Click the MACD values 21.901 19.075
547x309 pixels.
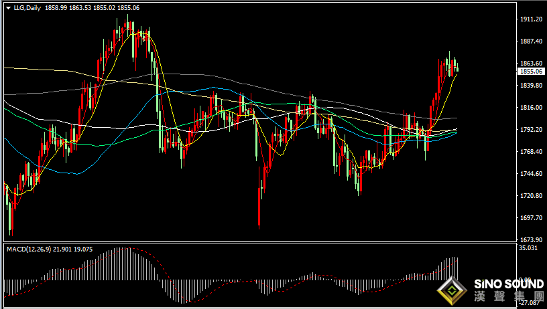click(x=73, y=249)
